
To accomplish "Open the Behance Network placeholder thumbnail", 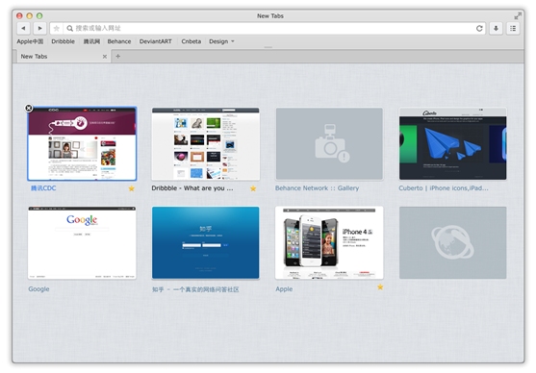I will 329,144.
